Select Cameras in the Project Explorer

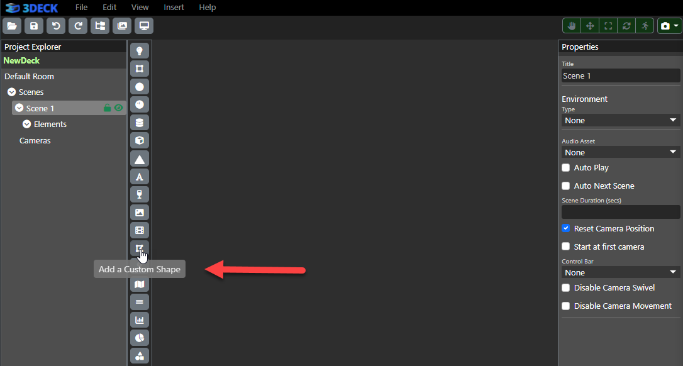(x=35, y=141)
